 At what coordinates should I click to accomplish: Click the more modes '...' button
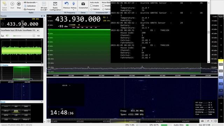6,106
